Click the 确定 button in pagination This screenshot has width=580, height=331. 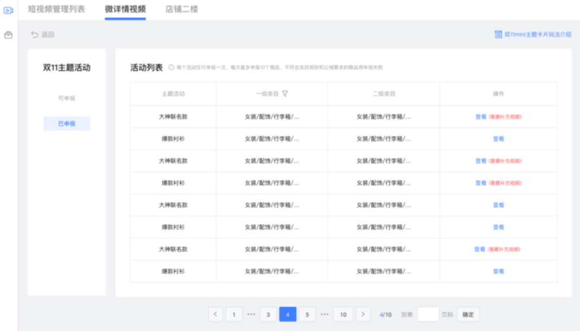coord(468,314)
